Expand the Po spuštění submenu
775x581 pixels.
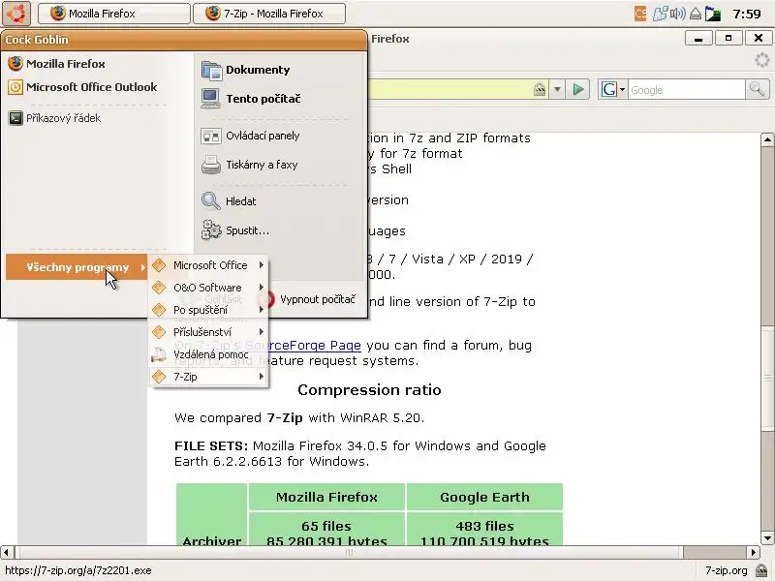(208, 310)
